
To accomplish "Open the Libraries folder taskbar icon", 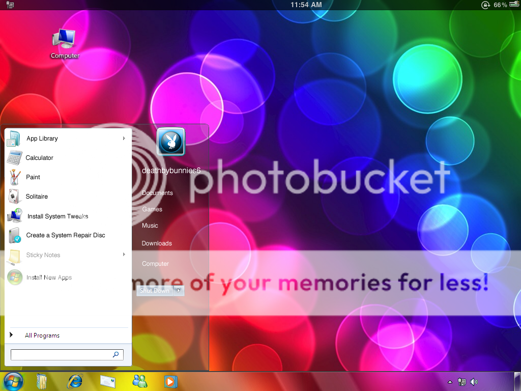I will 41,381.
